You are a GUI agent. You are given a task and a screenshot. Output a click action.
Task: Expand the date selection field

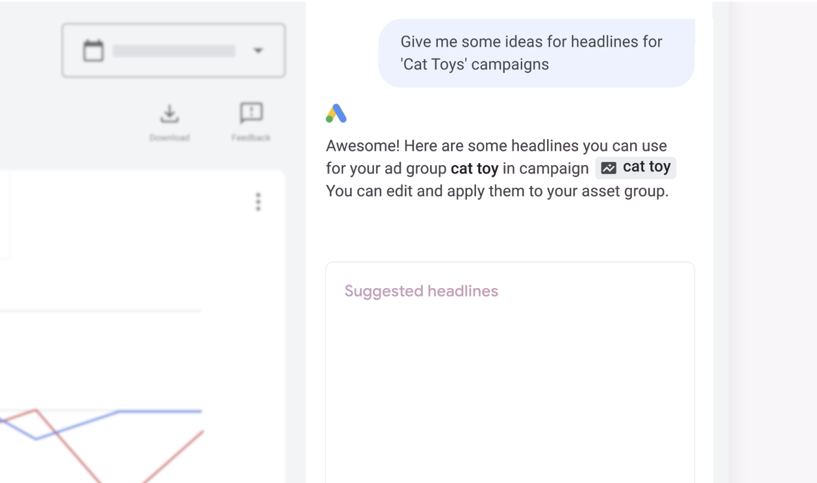tap(173, 50)
